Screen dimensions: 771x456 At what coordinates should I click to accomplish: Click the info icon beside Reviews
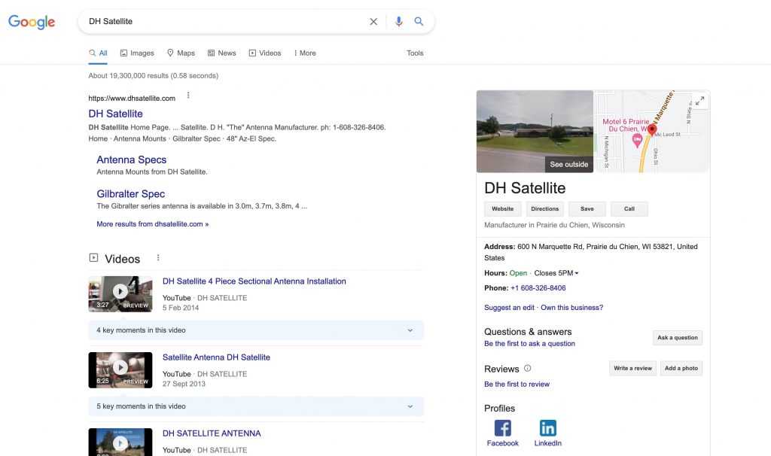[x=527, y=368]
